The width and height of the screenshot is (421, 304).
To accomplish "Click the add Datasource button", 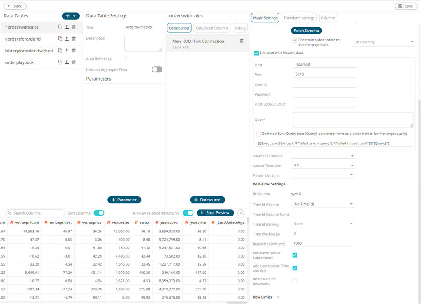I will [208, 200].
